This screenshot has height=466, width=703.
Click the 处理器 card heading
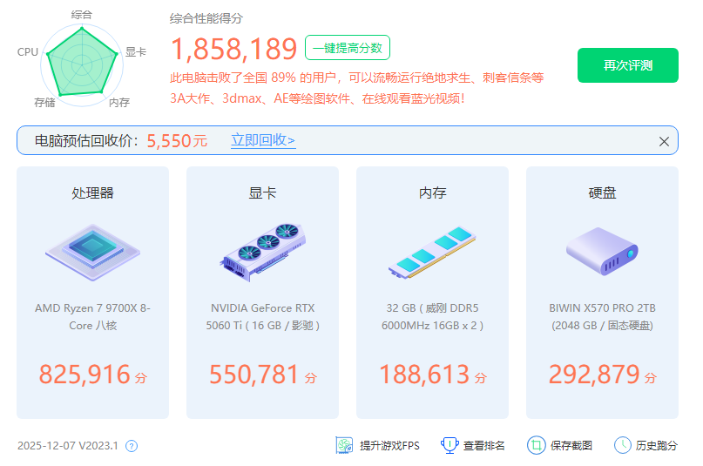click(93, 193)
